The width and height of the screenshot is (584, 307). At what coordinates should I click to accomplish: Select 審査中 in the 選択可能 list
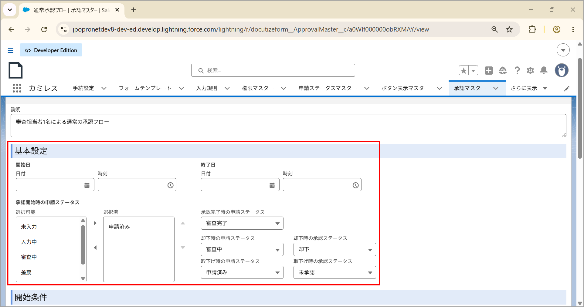click(29, 257)
